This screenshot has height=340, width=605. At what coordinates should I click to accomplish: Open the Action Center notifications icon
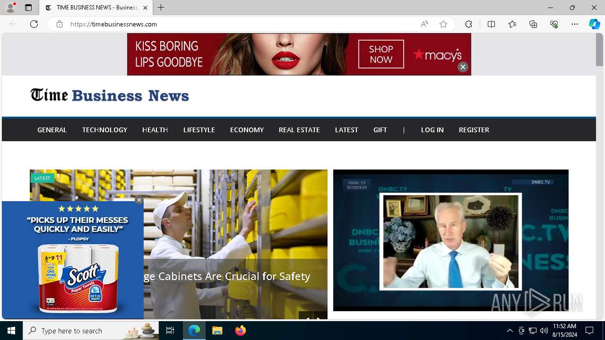pos(589,331)
